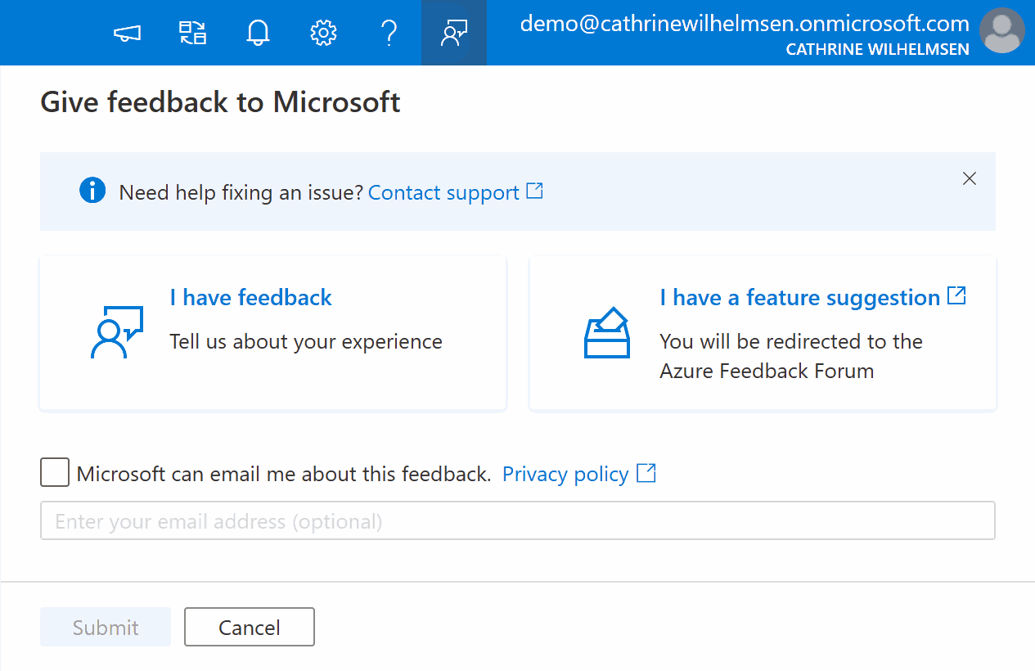Viewport: 1035px width, 671px height.
Task: Open the Contact support link
Action: (444, 193)
